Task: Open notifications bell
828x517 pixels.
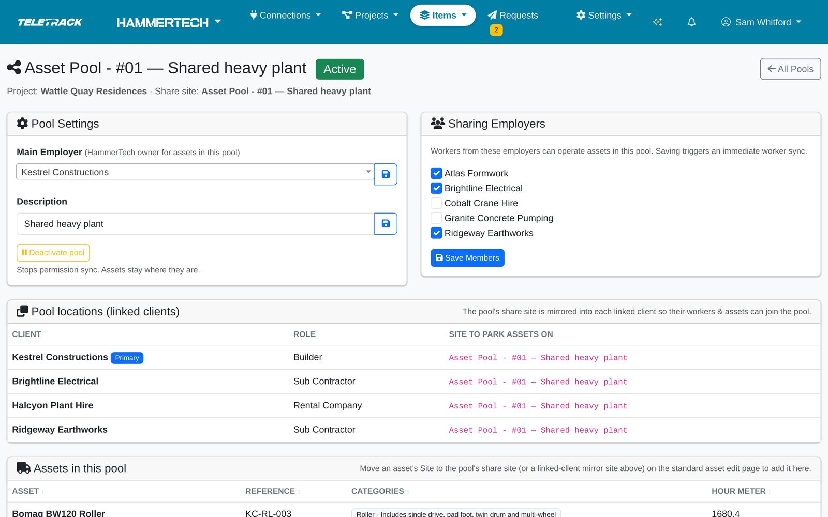Action: 691,22
